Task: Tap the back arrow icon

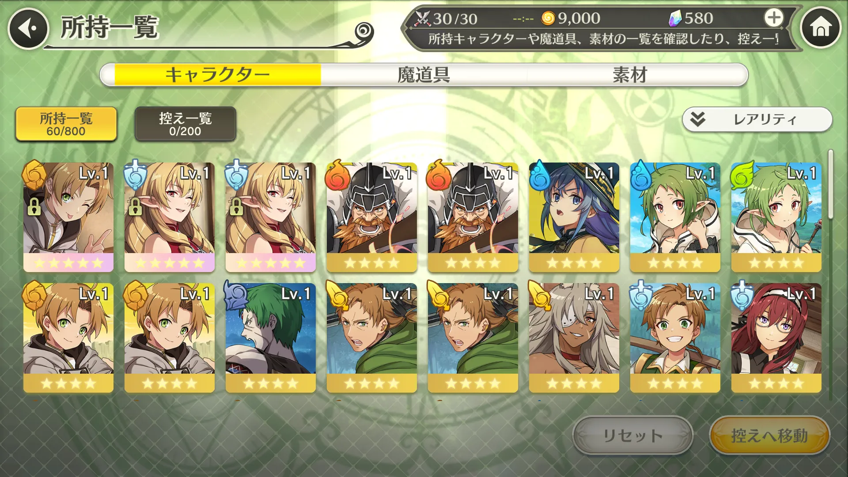Action: click(x=28, y=29)
